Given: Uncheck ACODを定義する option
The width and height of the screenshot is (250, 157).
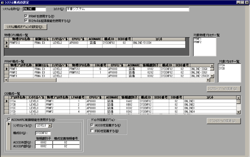Looking at the screenshot, I should tap(93, 125).
